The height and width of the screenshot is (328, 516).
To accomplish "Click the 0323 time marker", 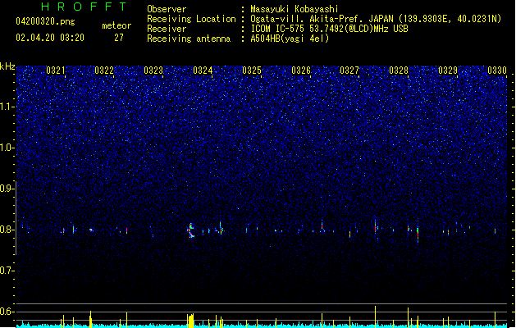I will pyautogui.click(x=153, y=71).
